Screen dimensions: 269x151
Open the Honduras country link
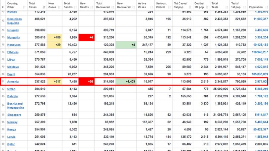click(14, 45)
